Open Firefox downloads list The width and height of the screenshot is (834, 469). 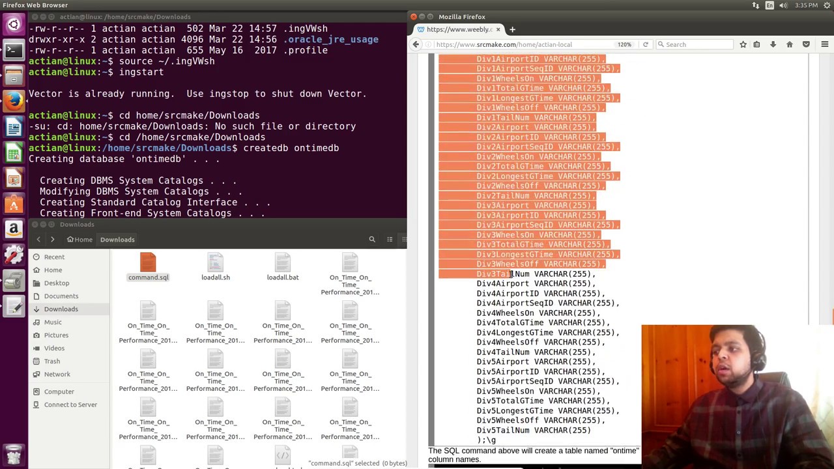tap(773, 44)
